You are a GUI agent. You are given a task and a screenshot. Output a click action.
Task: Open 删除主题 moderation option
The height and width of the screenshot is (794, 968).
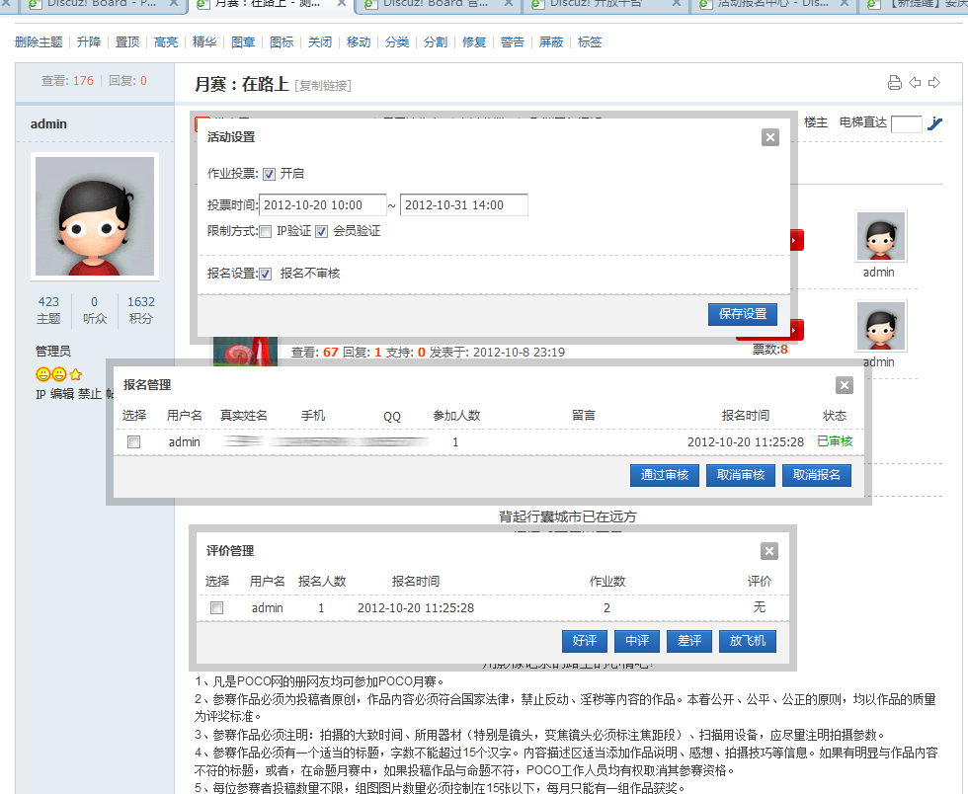(39, 42)
